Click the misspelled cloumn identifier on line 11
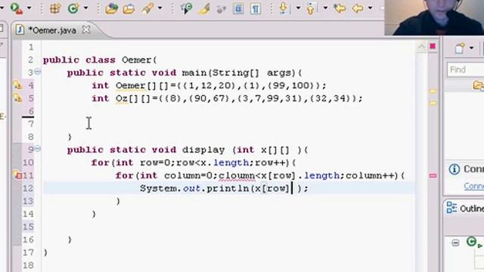This screenshot has height=272, width=484. point(237,175)
